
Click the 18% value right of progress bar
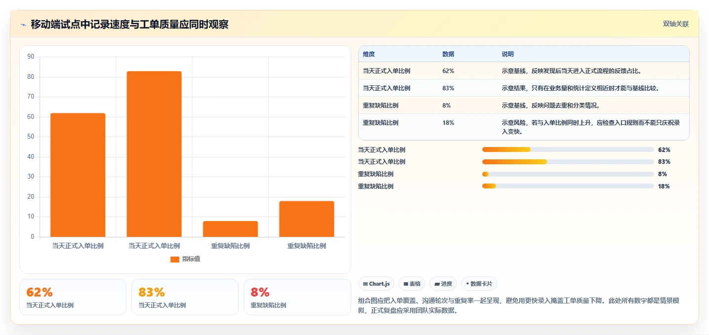click(x=664, y=186)
